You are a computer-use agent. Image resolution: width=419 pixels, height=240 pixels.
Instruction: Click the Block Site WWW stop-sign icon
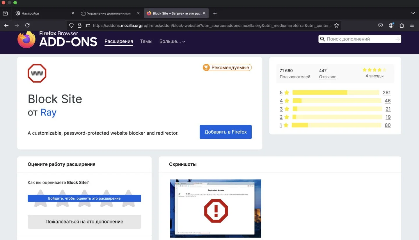pos(37,73)
